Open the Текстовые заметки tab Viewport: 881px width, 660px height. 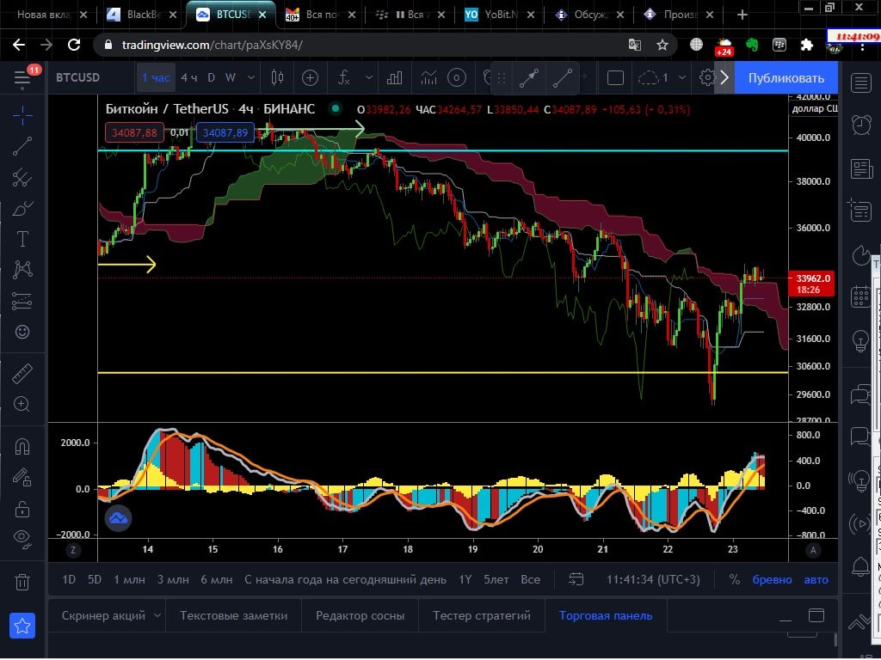pos(234,616)
